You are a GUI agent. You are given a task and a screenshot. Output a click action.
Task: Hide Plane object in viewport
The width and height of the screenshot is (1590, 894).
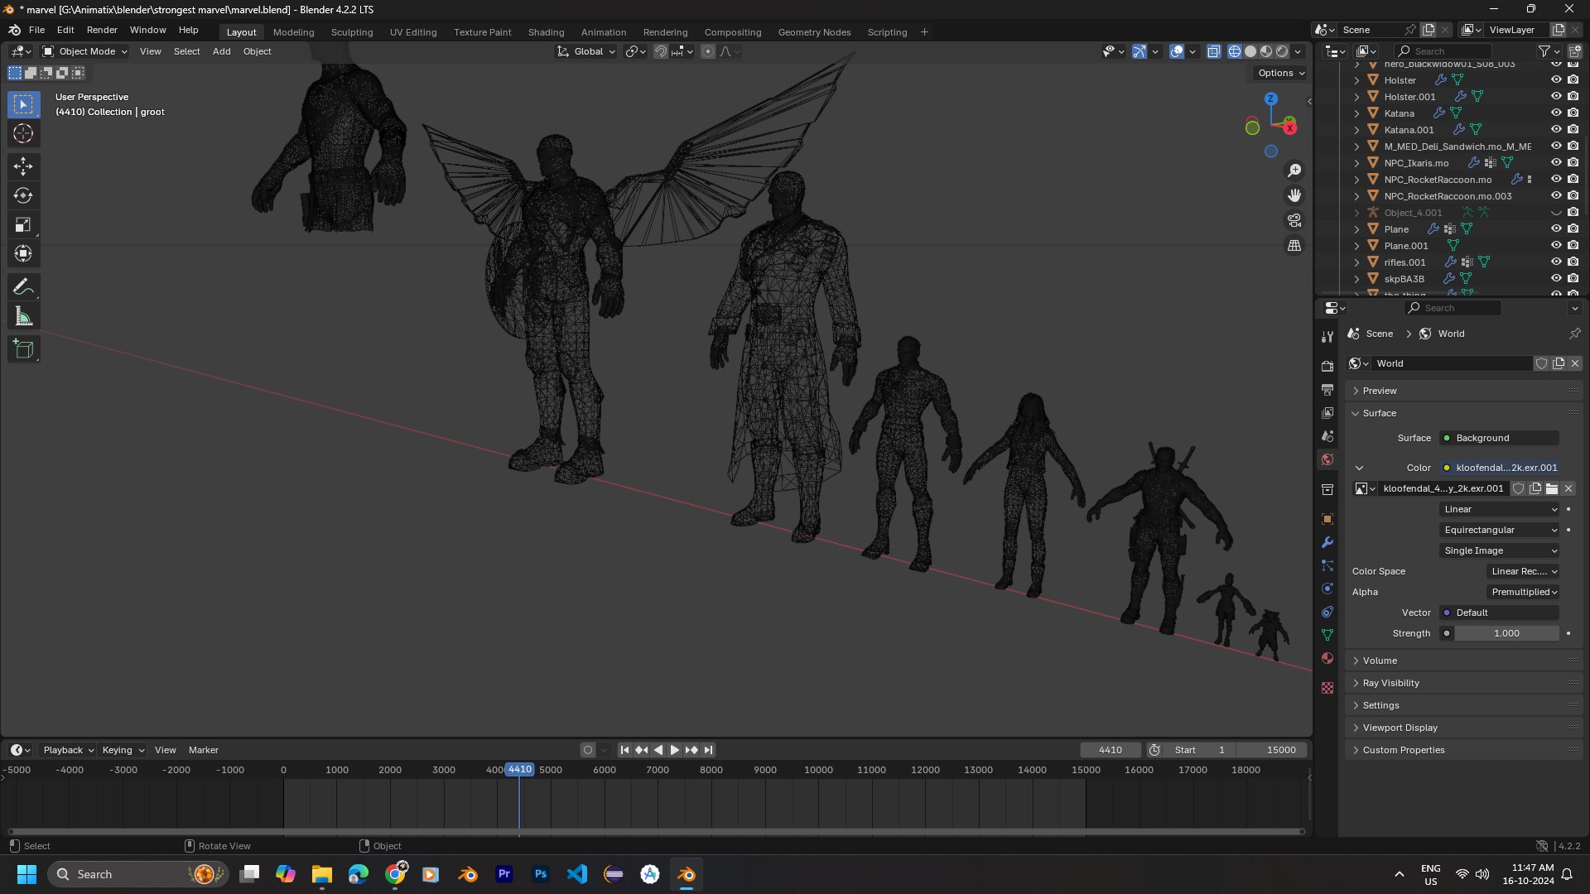pyautogui.click(x=1556, y=229)
